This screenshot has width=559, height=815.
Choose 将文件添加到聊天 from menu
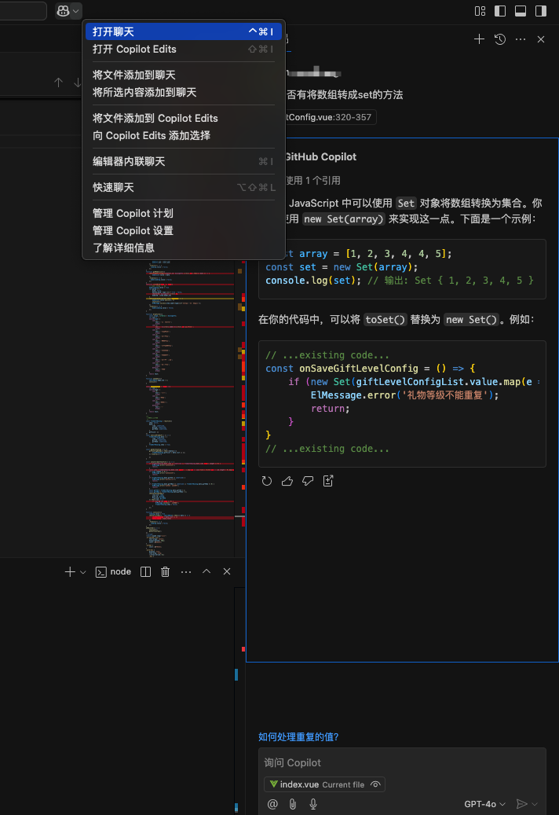tap(183, 75)
